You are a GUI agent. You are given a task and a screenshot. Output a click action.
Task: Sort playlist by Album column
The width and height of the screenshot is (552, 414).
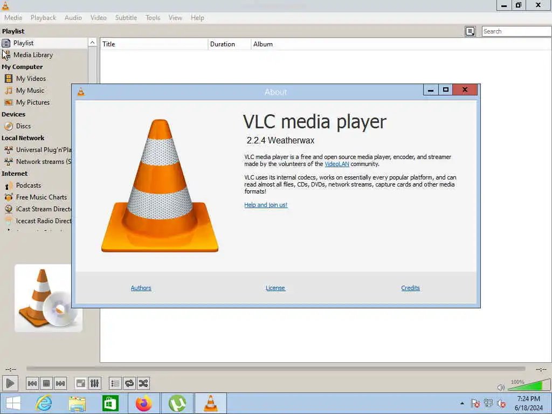pos(401,44)
